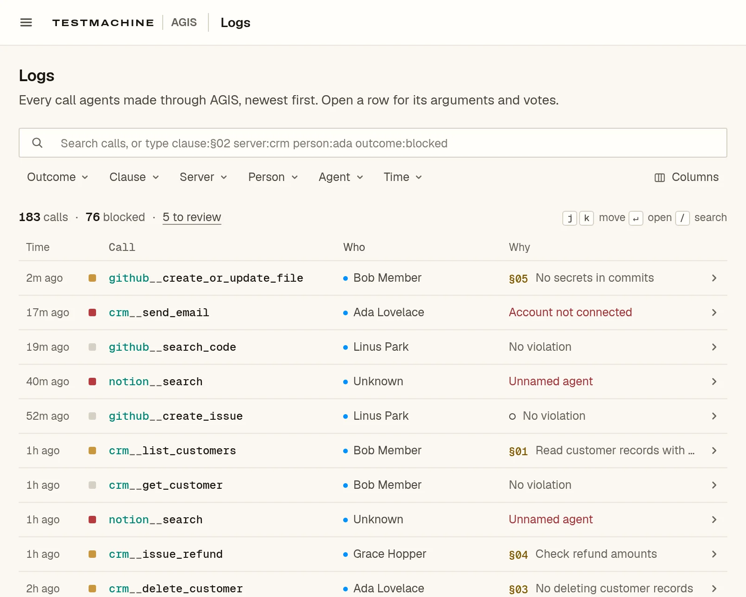The image size is (746, 597).
Task: Expand the Outcome filter dropdown
Action: click(58, 177)
